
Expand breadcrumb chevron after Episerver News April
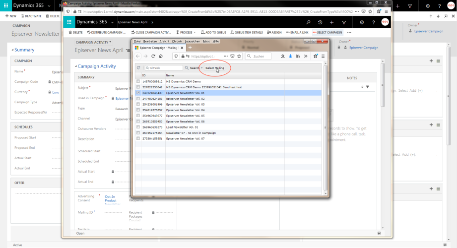pyautogui.click(x=152, y=22)
